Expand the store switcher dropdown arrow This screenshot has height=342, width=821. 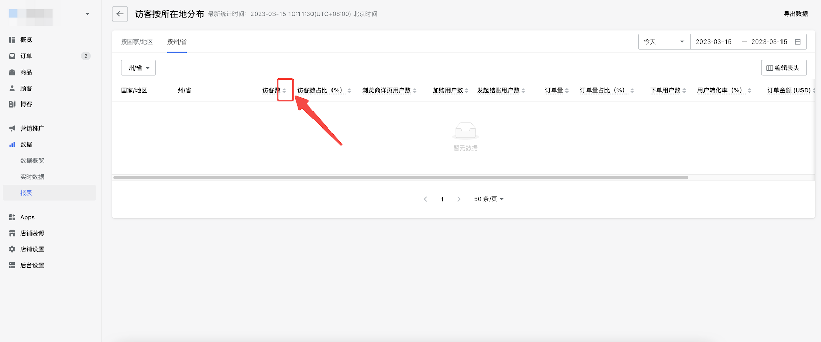point(87,14)
